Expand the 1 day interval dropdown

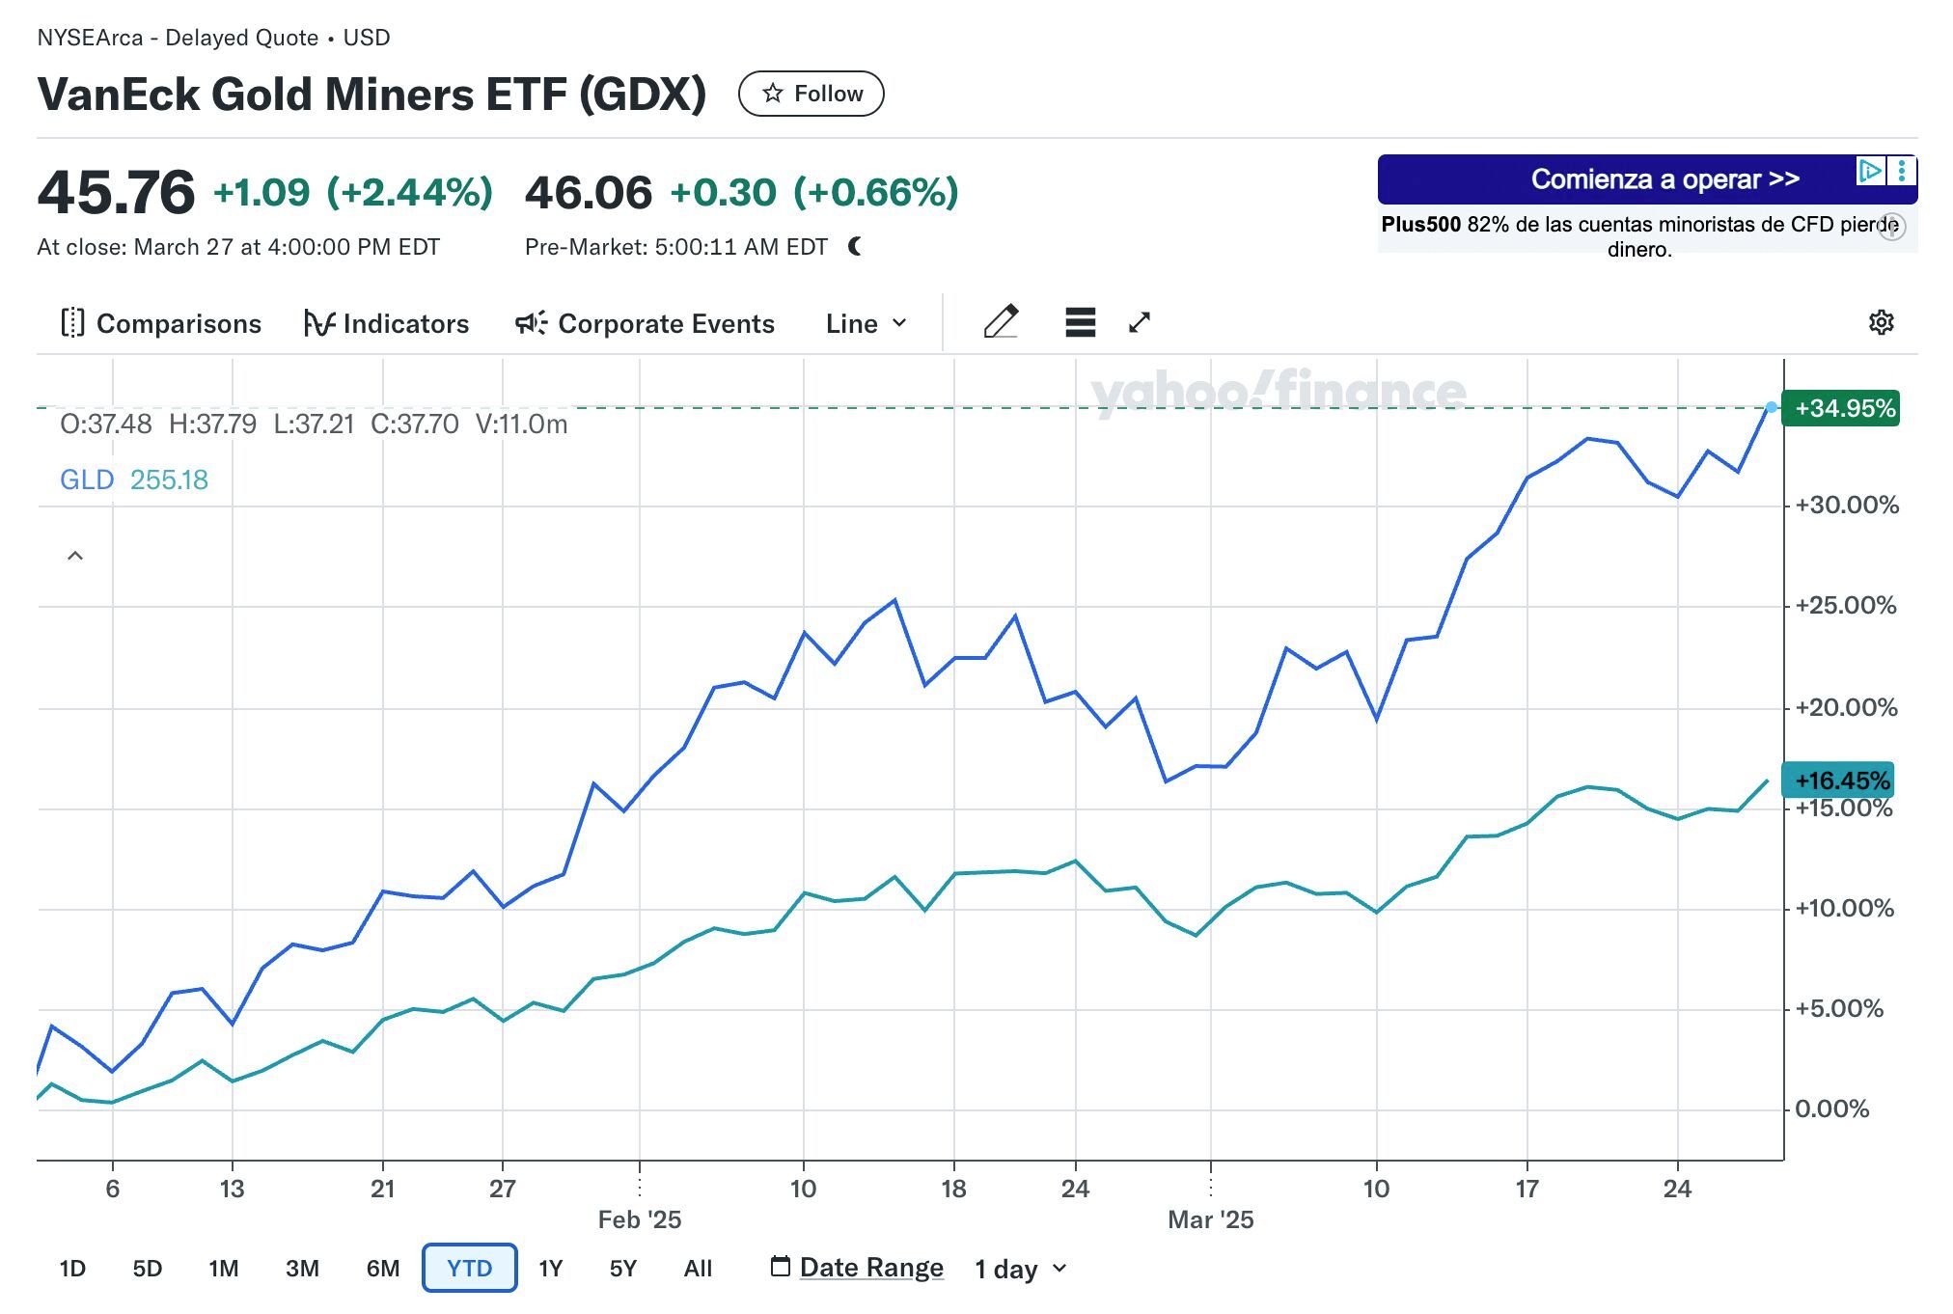pyautogui.click(x=1021, y=1269)
